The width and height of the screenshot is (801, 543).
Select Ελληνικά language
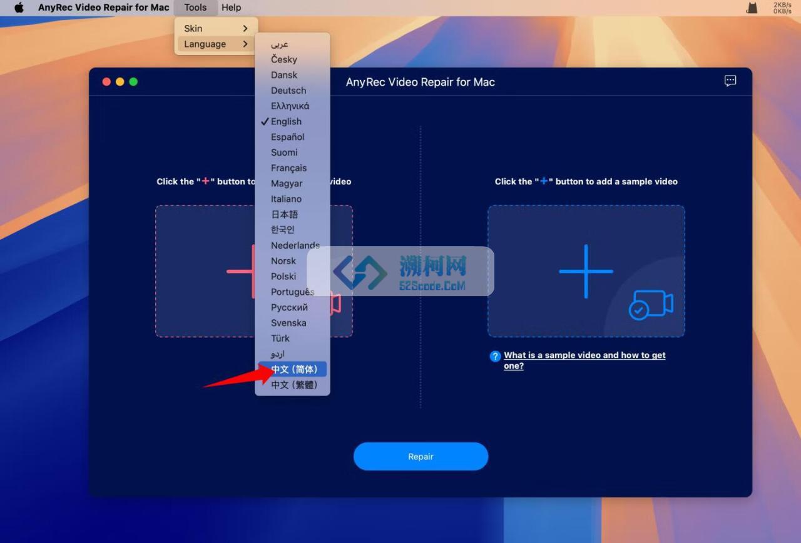[292, 106]
